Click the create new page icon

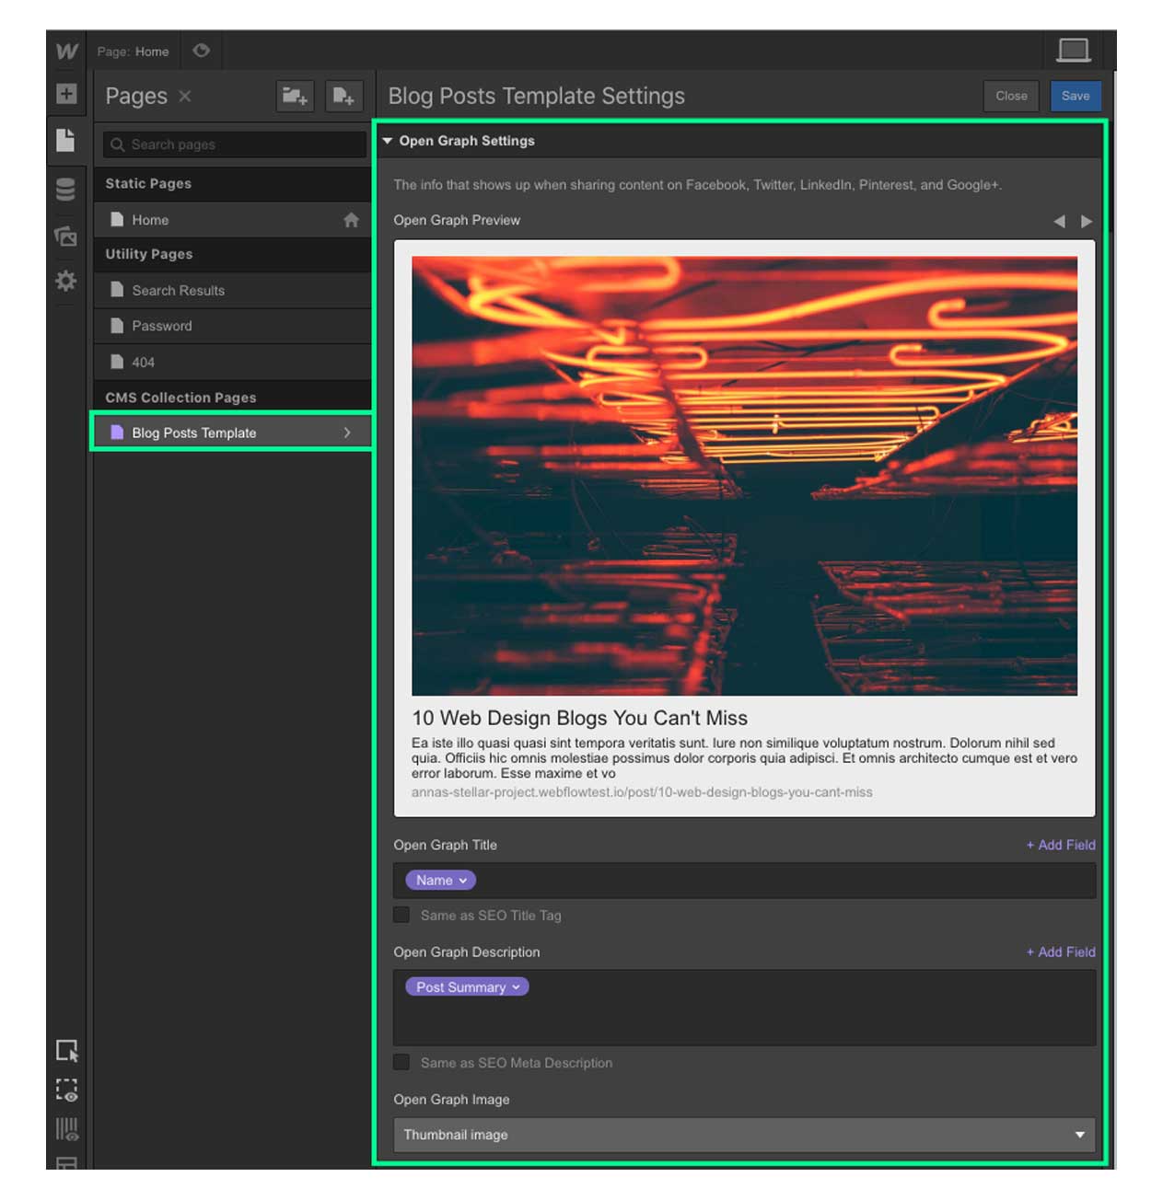[343, 96]
